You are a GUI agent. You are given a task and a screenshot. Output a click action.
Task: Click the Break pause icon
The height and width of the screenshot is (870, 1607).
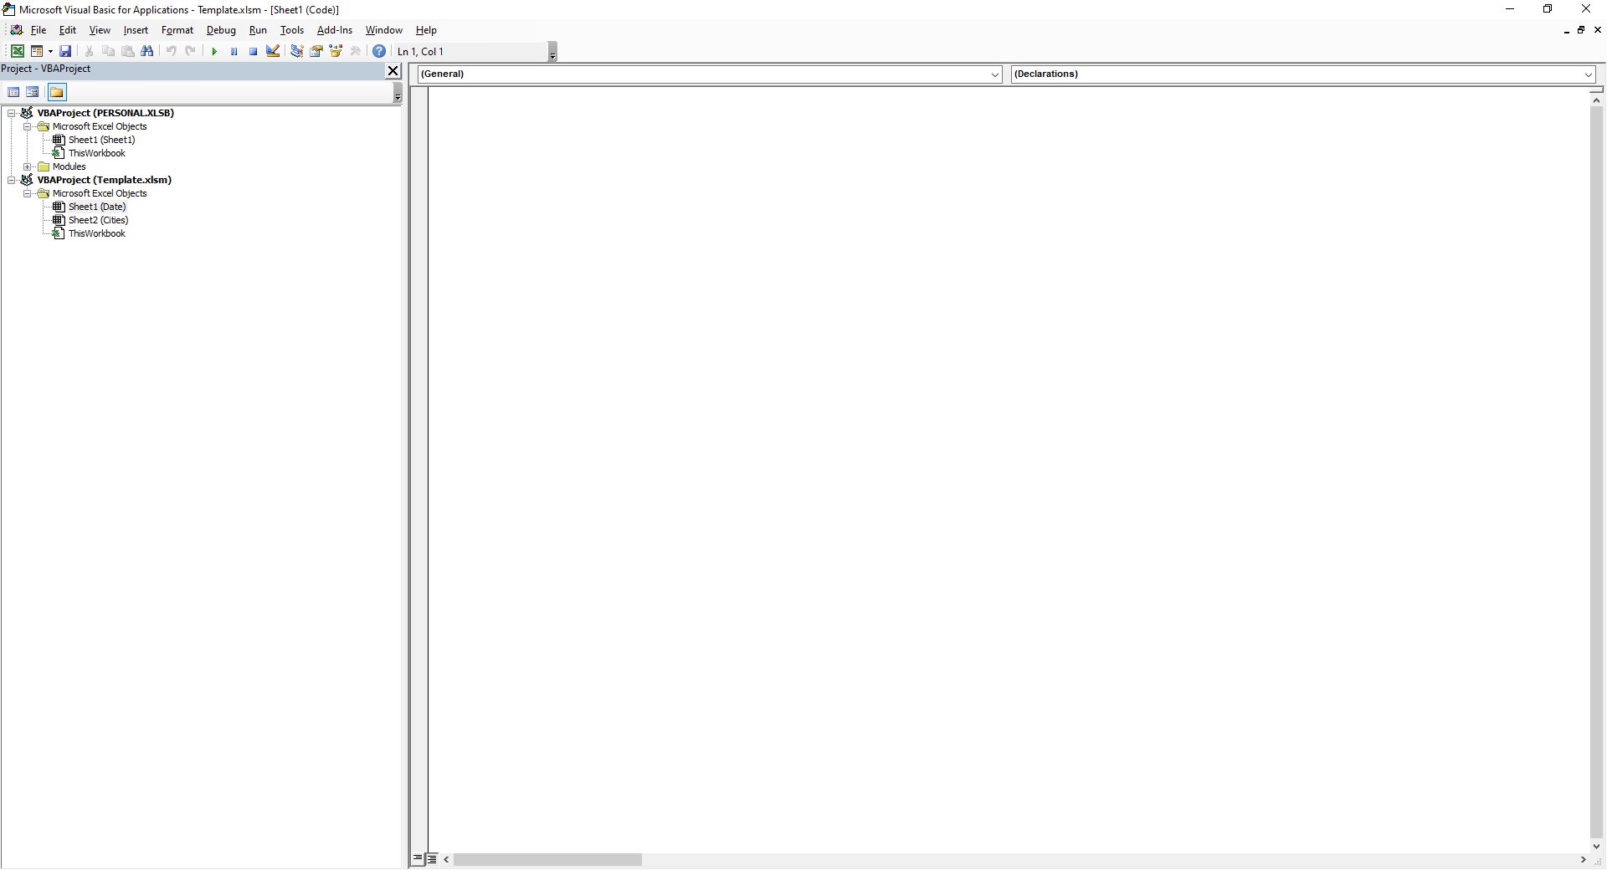click(234, 51)
